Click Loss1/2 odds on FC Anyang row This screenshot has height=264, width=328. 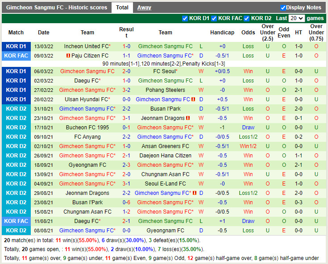tap(248, 137)
